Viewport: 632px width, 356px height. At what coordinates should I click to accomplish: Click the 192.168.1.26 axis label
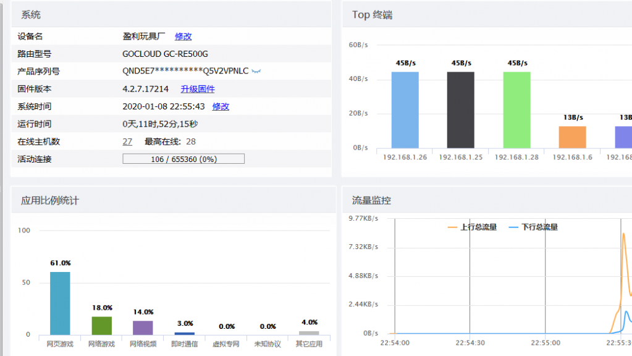click(405, 157)
